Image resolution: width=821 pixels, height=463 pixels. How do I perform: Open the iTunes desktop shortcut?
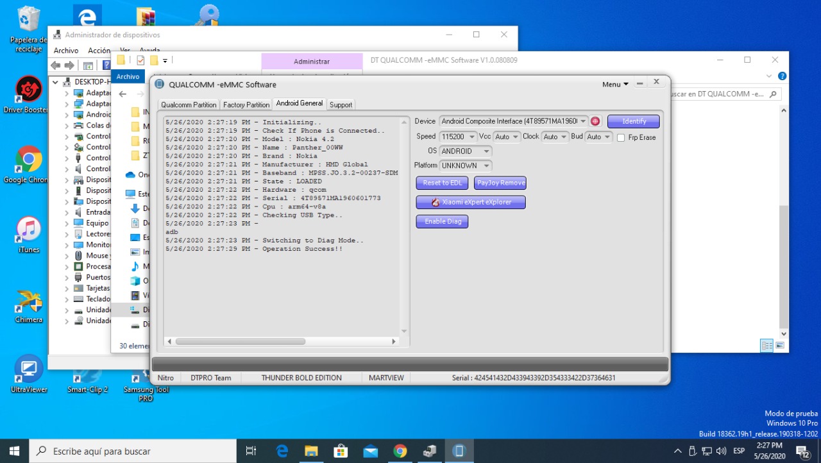(29, 235)
